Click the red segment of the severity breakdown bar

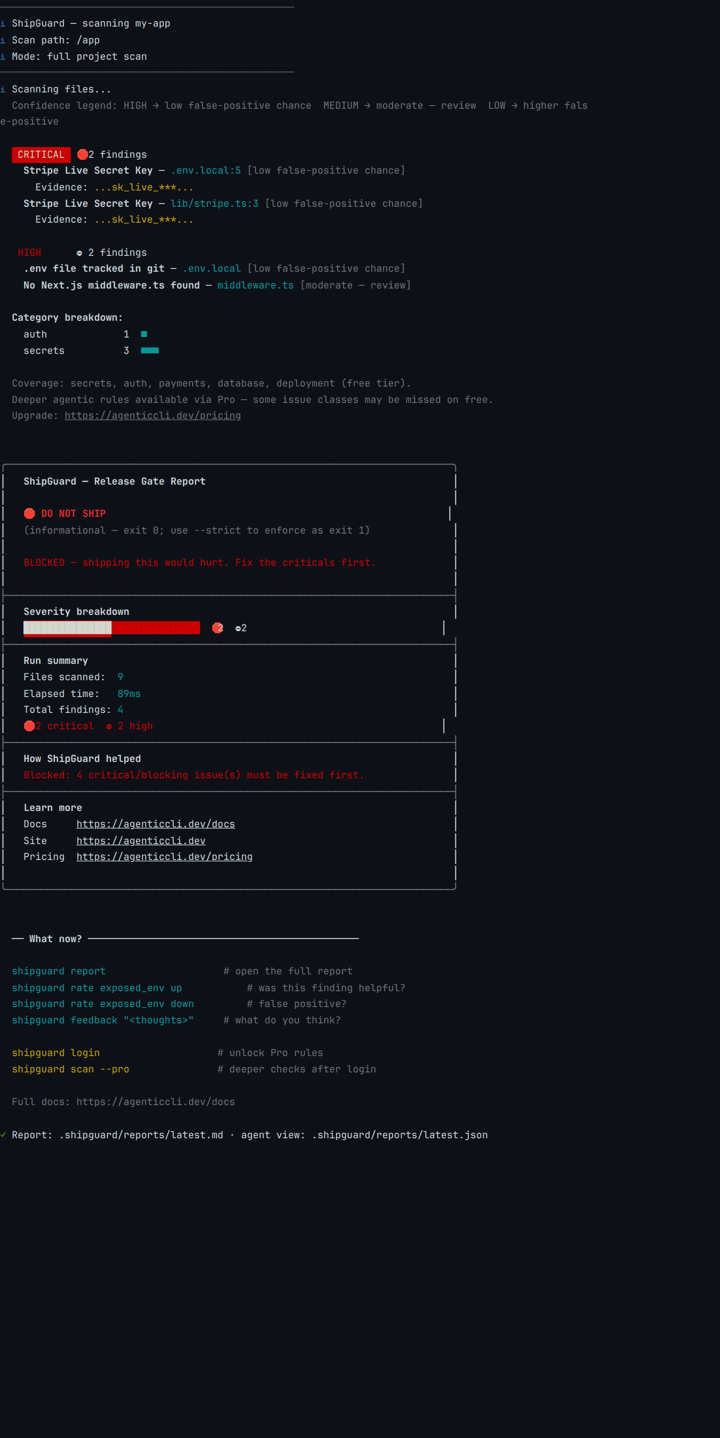156,627
